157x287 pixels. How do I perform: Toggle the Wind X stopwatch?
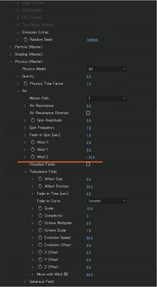[33, 142]
